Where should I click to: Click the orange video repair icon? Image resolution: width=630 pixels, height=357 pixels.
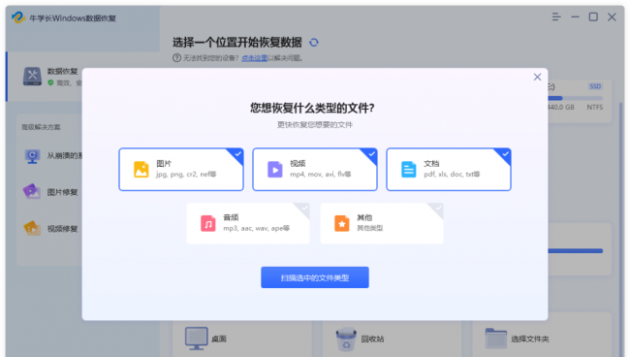(x=32, y=228)
